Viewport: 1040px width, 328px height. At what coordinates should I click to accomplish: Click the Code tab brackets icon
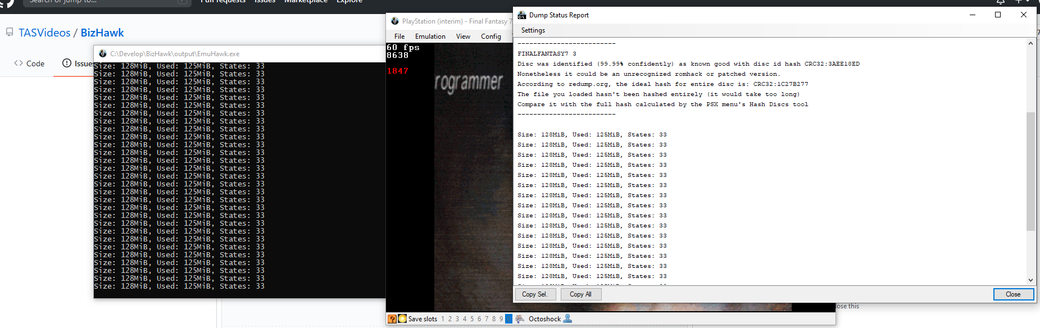tap(19, 63)
